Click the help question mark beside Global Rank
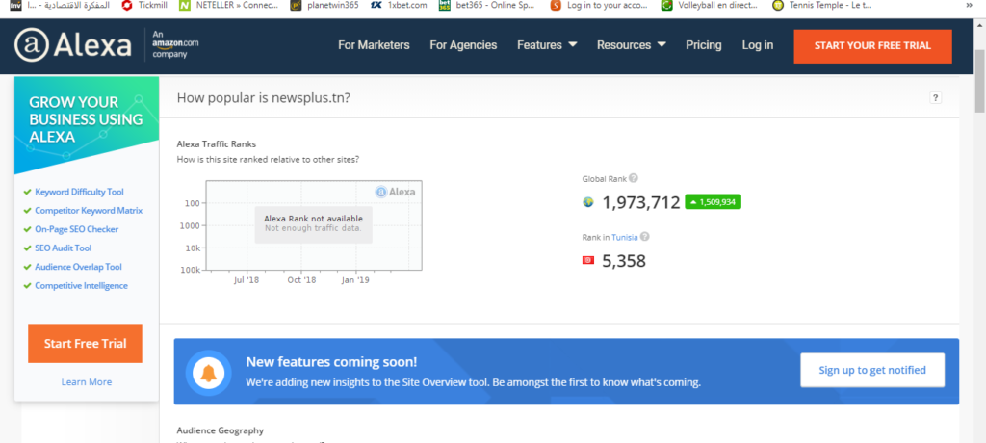Viewport: 986px width, 443px height. (x=634, y=178)
